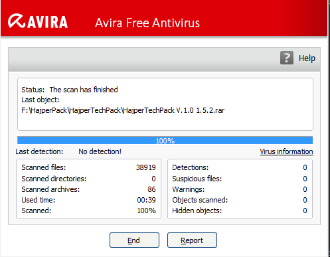Image resolution: width=330 pixels, height=257 pixels.
Task: Open the scan Report button
Action: tap(192, 240)
